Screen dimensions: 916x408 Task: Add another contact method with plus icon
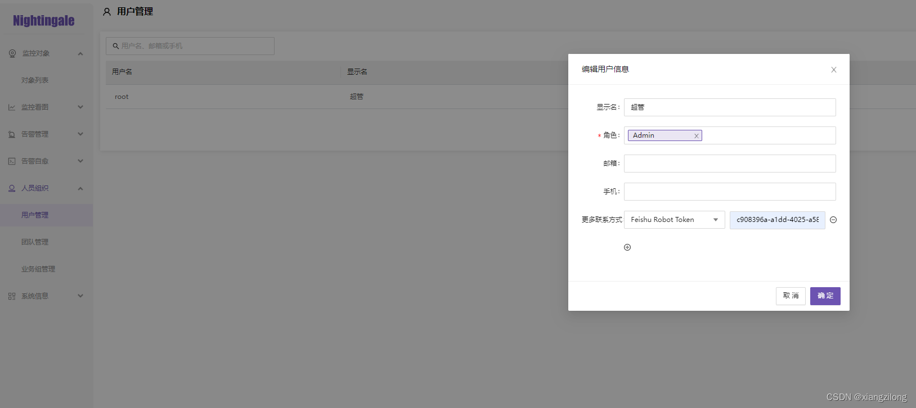pyautogui.click(x=627, y=247)
